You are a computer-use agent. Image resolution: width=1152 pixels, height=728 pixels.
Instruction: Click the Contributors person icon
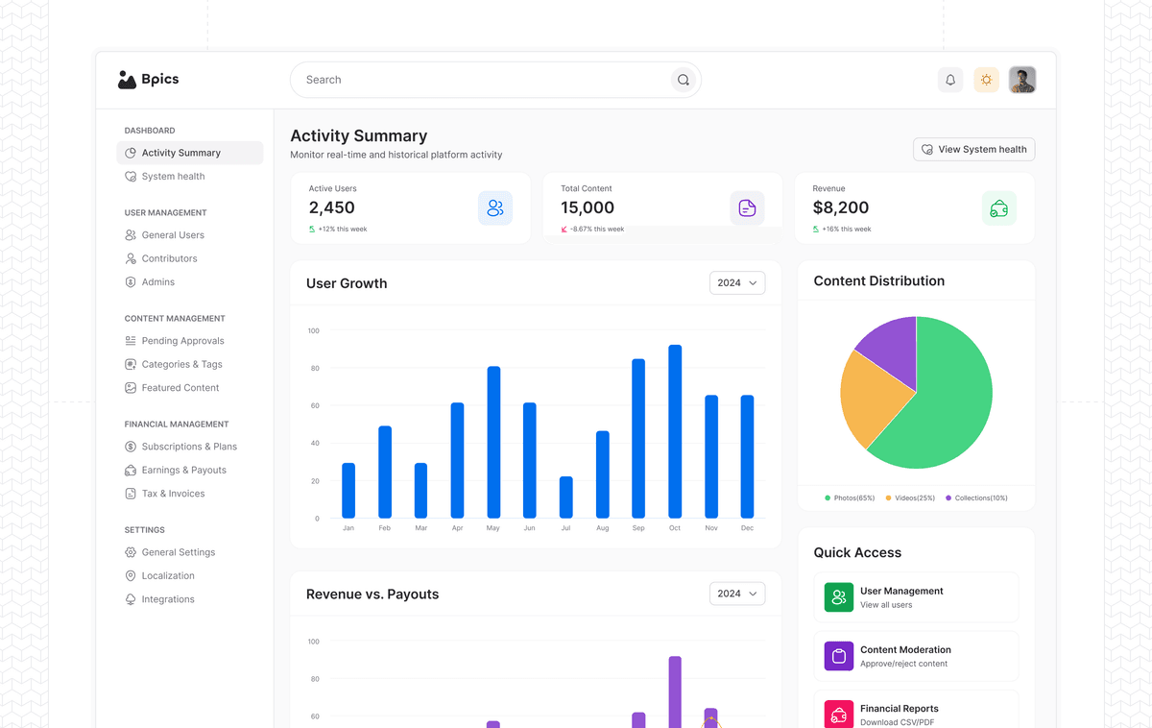(x=131, y=258)
